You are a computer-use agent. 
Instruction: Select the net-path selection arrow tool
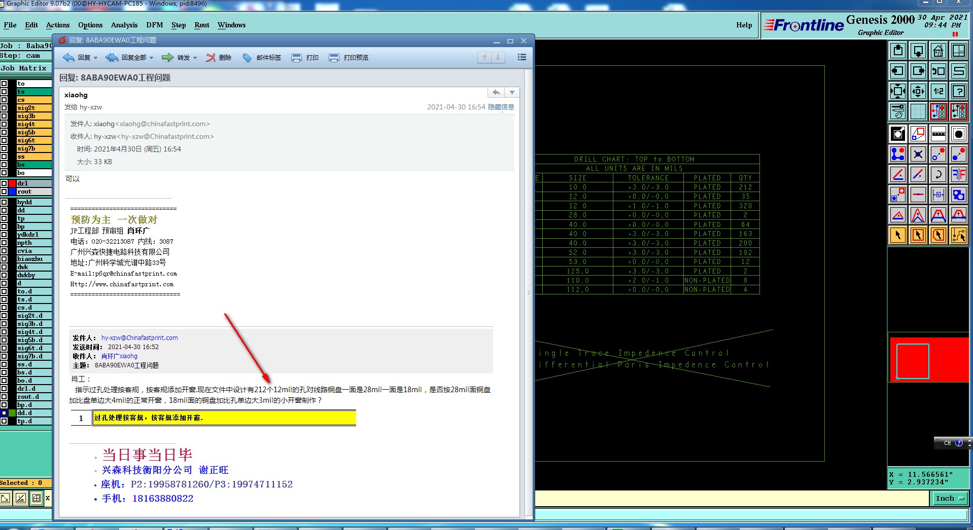(959, 236)
